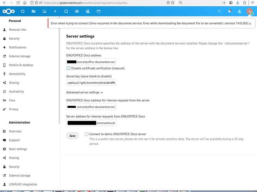Screen dimensions: 257x192
Task: Click the ONLYOFFICE Docs address field
Action: tap(91, 62)
